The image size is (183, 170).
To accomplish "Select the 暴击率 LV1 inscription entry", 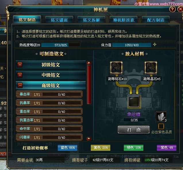I will [x=49, y=94].
